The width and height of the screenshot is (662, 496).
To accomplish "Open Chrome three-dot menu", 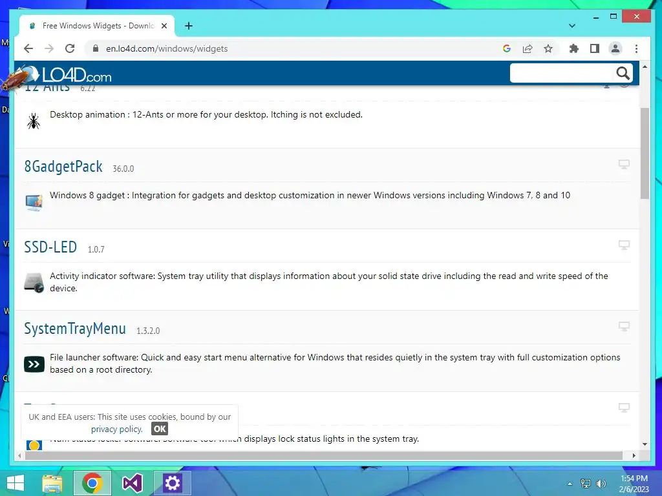I will tap(636, 48).
